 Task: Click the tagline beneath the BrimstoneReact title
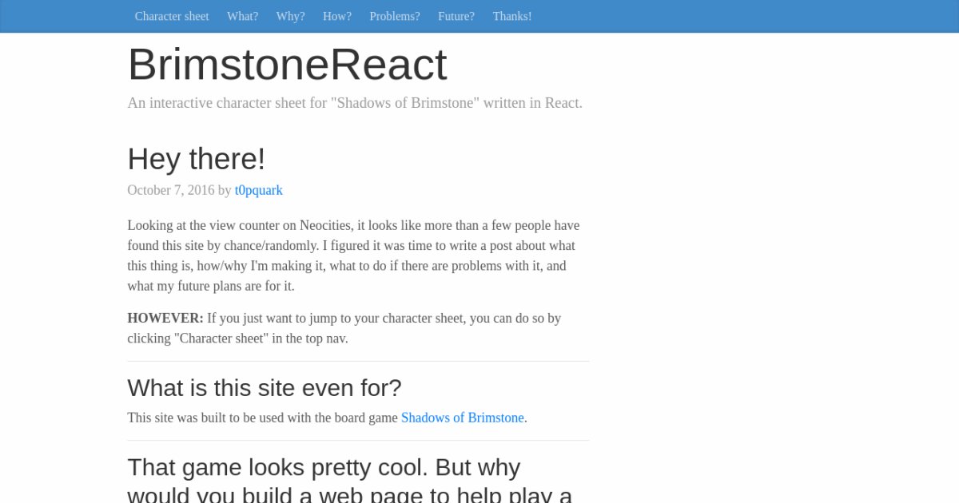(355, 103)
